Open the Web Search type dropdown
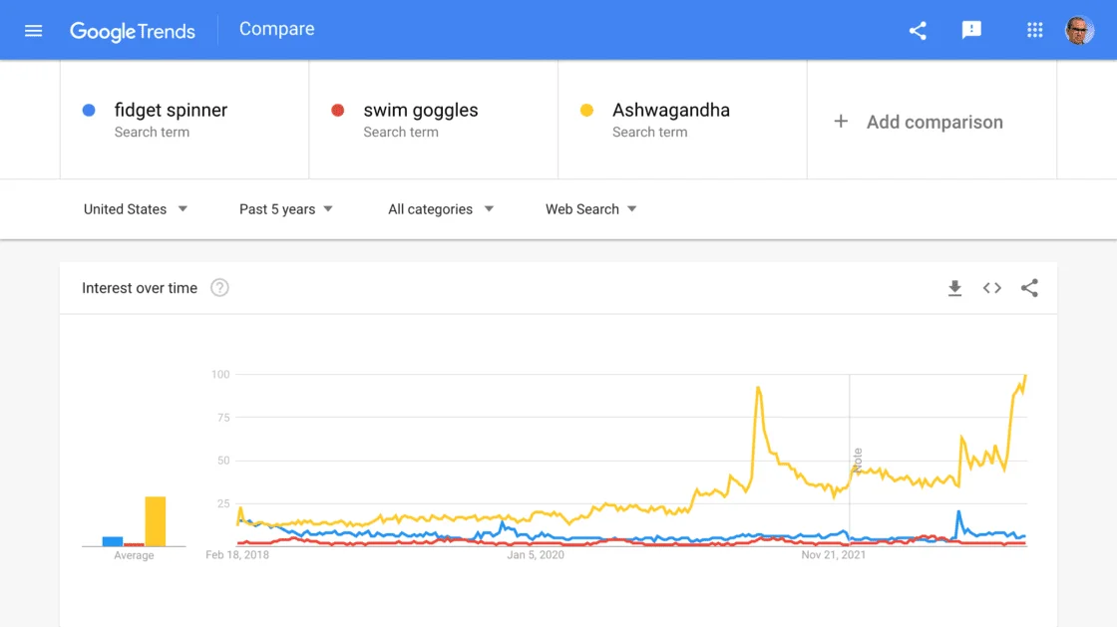Image resolution: width=1117 pixels, height=627 pixels. click(591, 209)
